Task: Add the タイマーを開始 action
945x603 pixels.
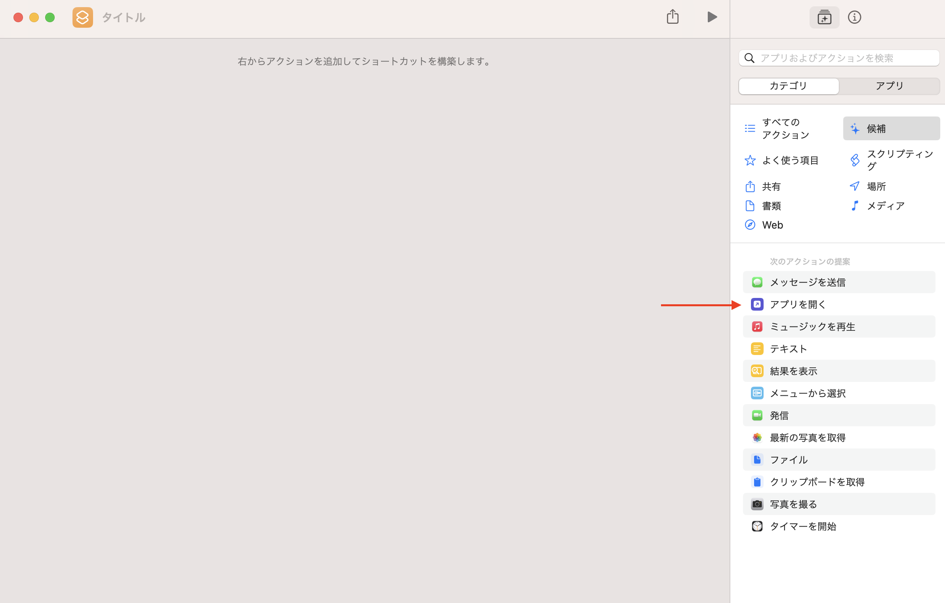Action: pos(803,526)
